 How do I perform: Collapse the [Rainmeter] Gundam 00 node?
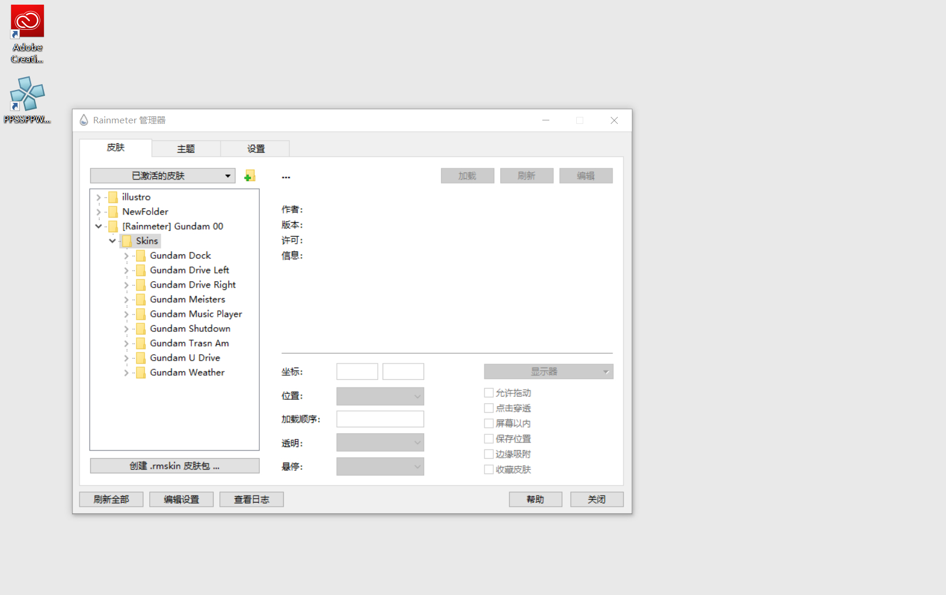coord(98,226)
